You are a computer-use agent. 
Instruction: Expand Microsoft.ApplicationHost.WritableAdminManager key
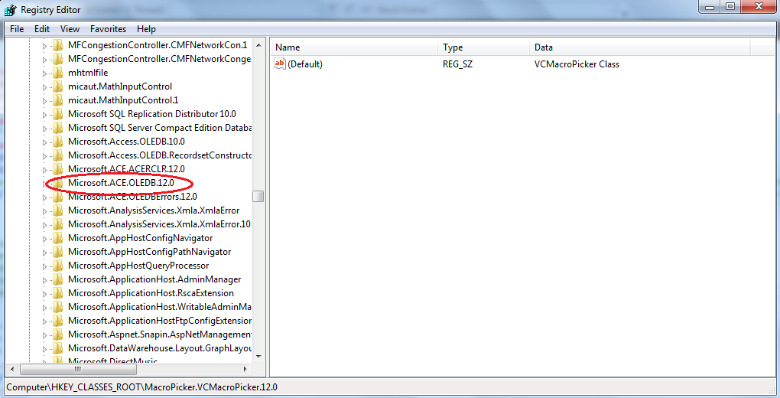coord(44,308)
